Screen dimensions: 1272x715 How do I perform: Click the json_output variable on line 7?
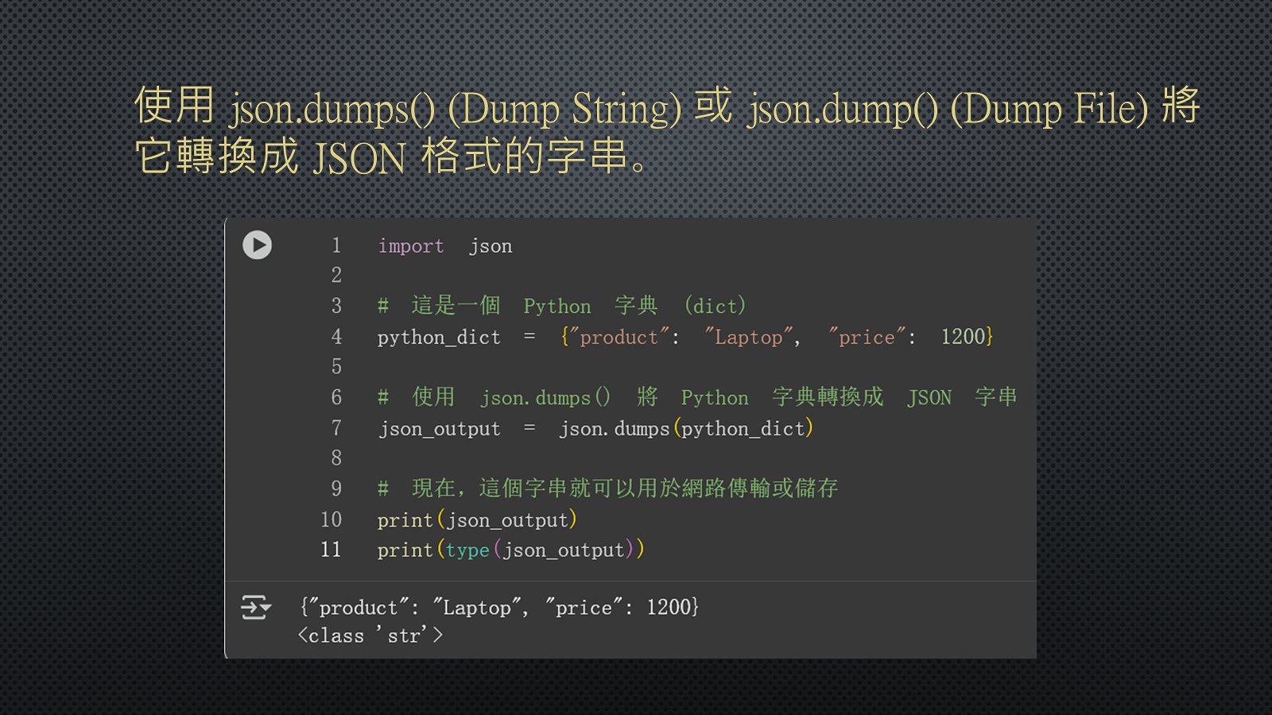point(440,429)
